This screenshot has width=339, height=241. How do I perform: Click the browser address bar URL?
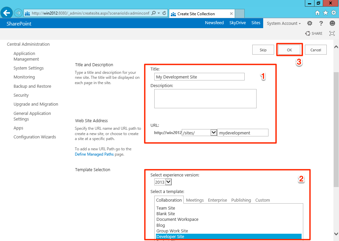pyautogui.click(x=90, y=13)
